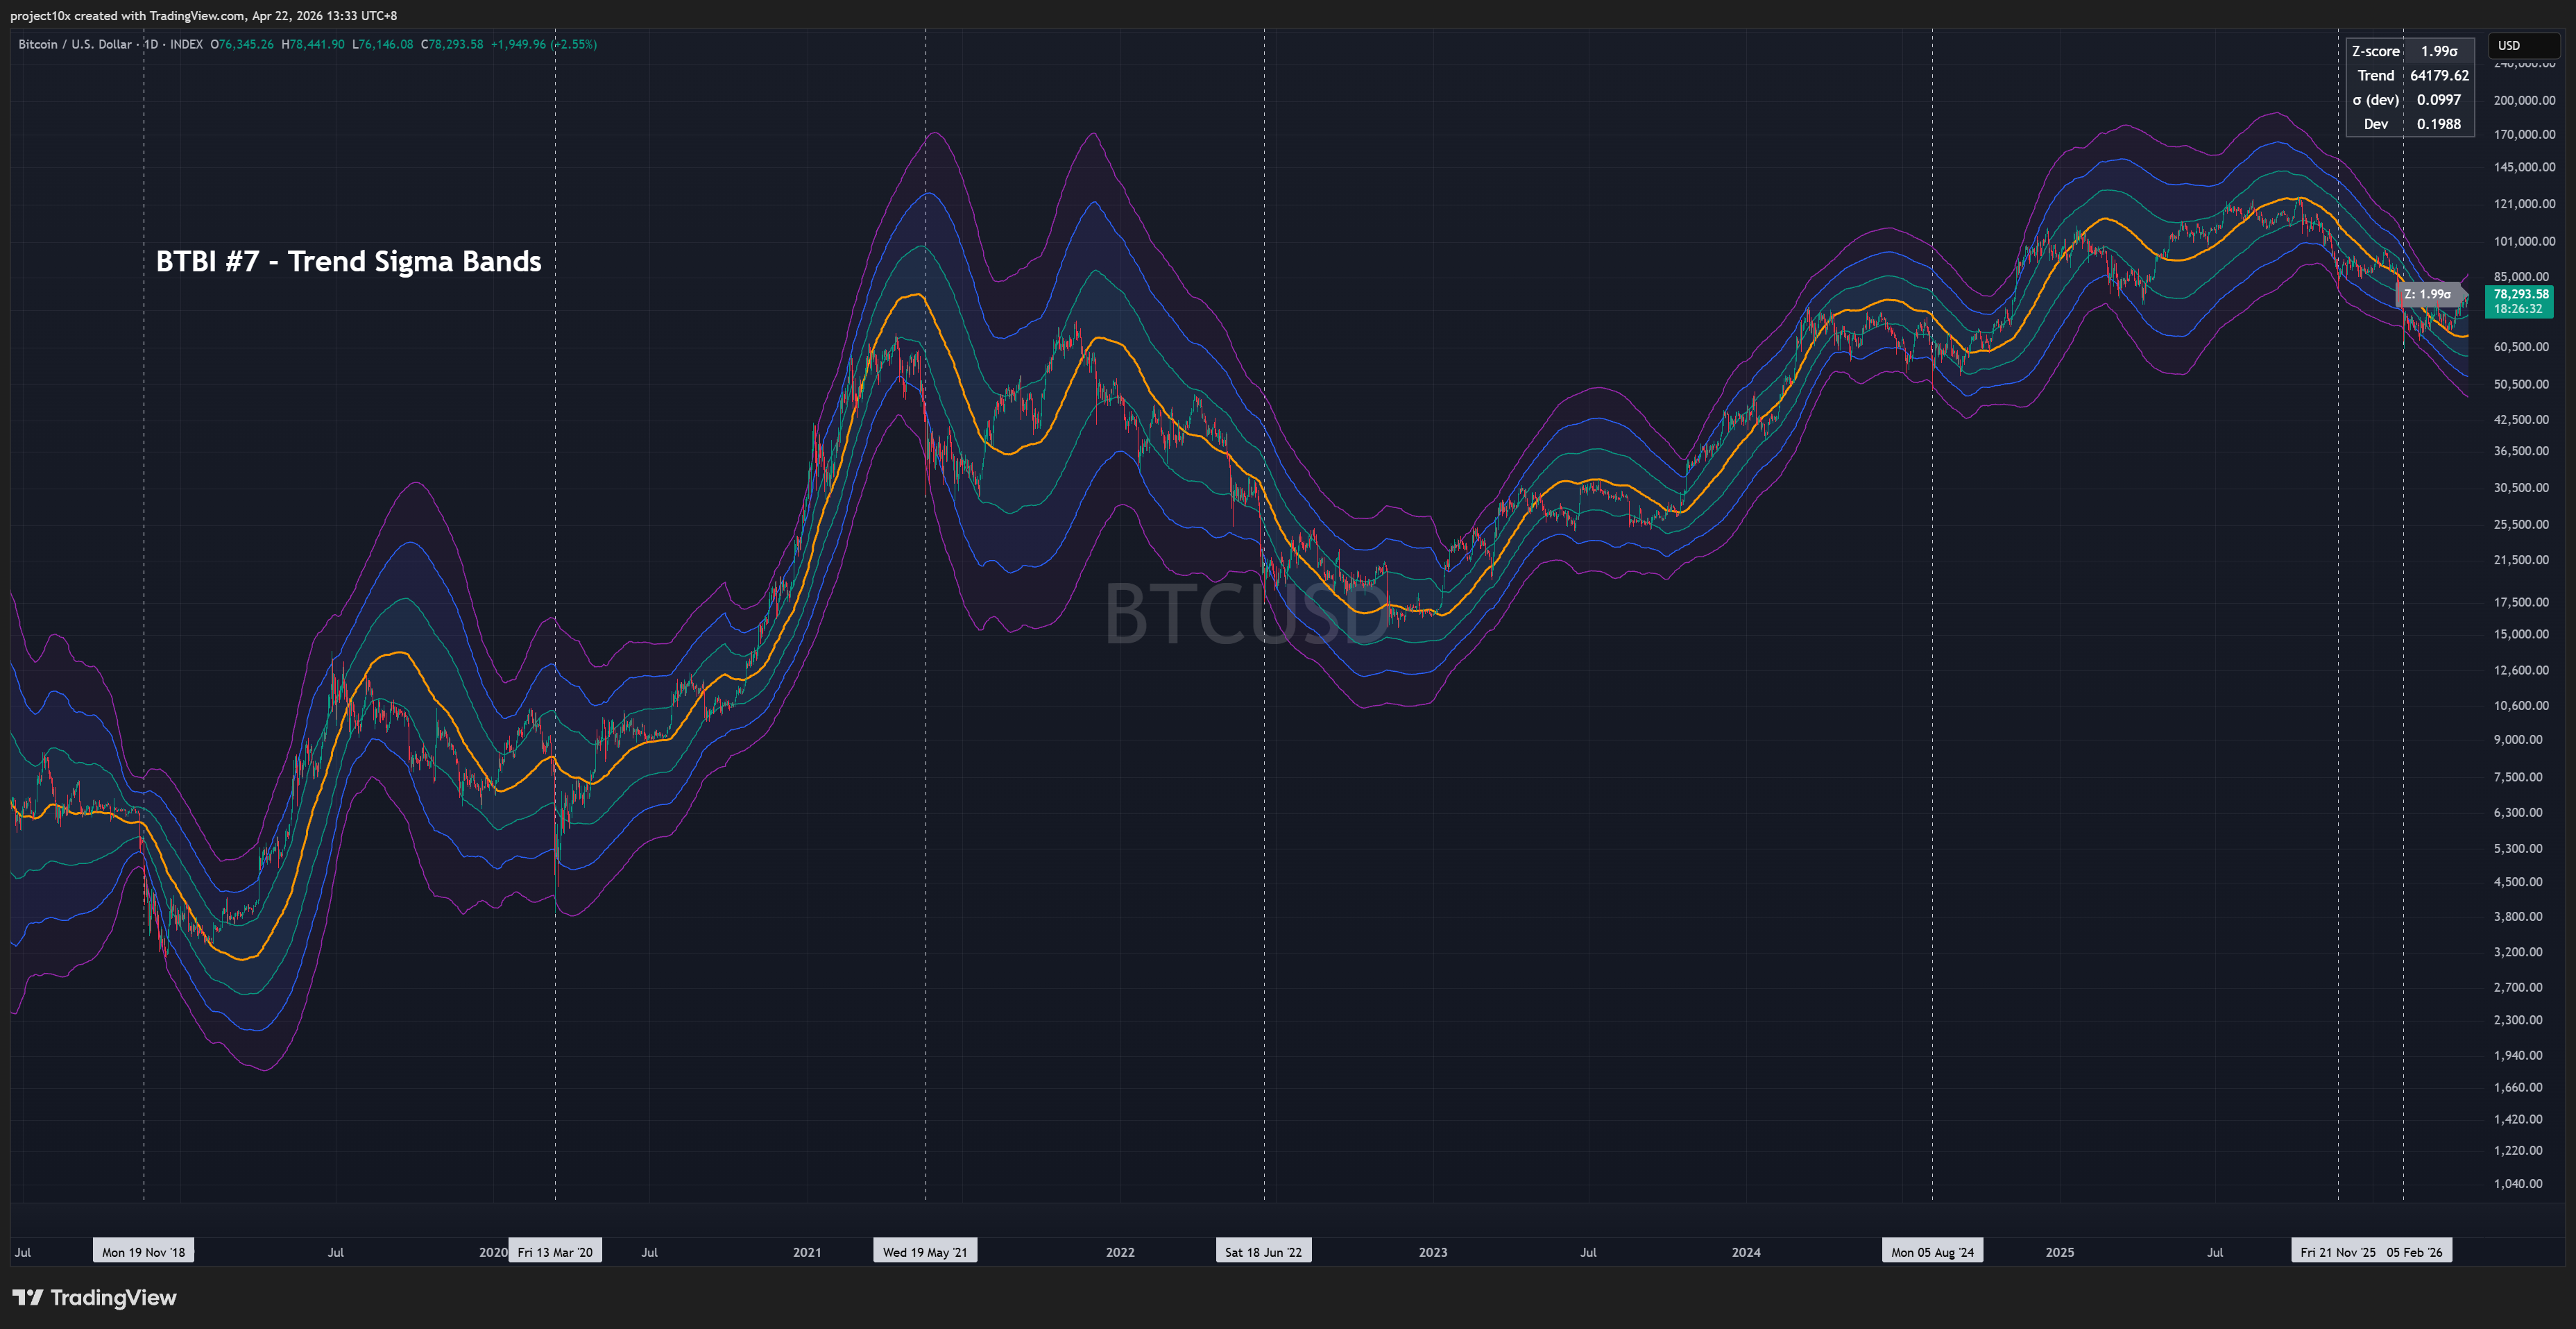2576x1329 pixels.
Task: Click the change value +1,949.96
Action: (518, 44)
